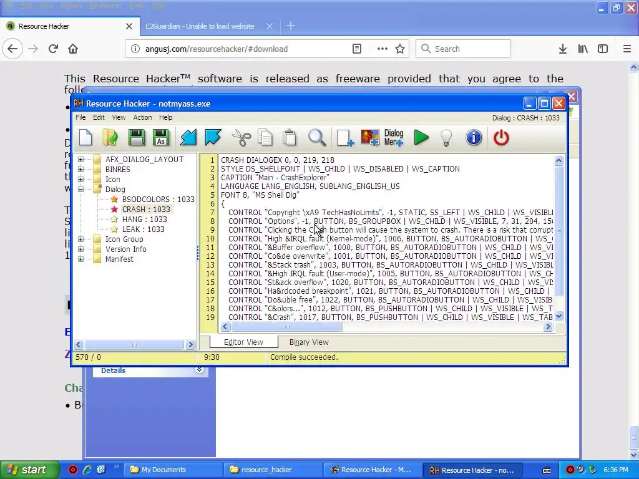This screenshot has width=639, height=479.
Task: Click the Save As floppy icon
Action: [x=161, y=138]
